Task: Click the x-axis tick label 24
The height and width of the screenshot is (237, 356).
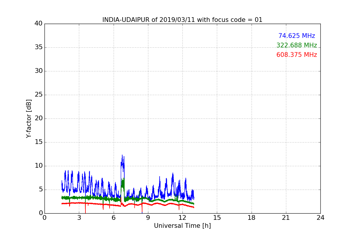Action: pyautogui.click(x=320, y=218)
